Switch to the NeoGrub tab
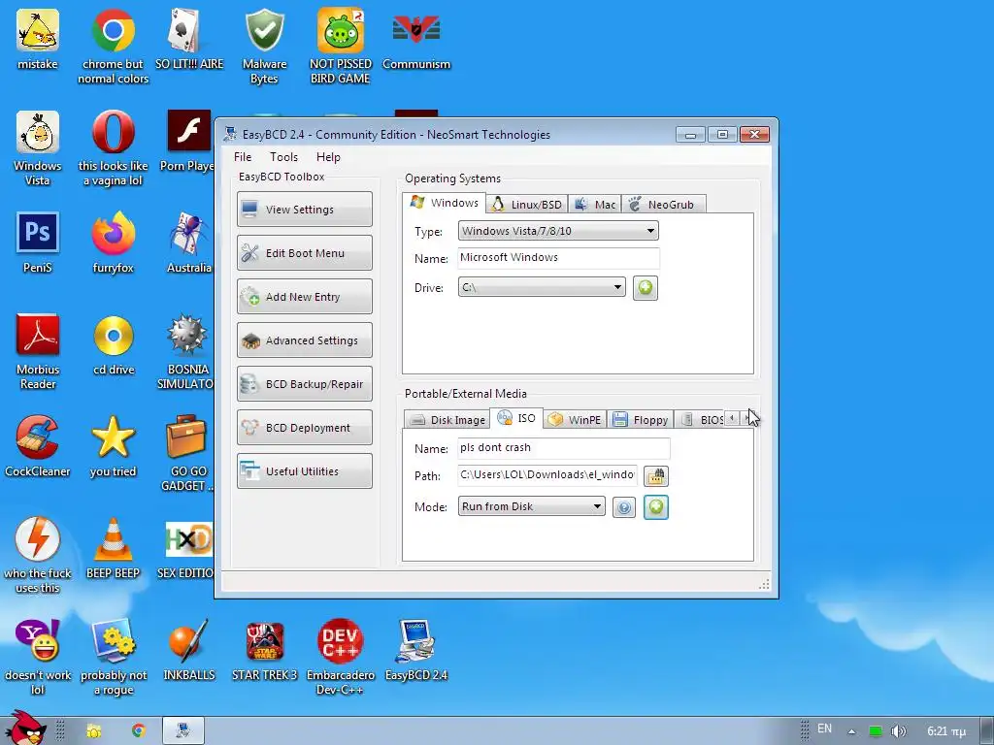Viewport: 994px width, 745px height. [663, 204]
